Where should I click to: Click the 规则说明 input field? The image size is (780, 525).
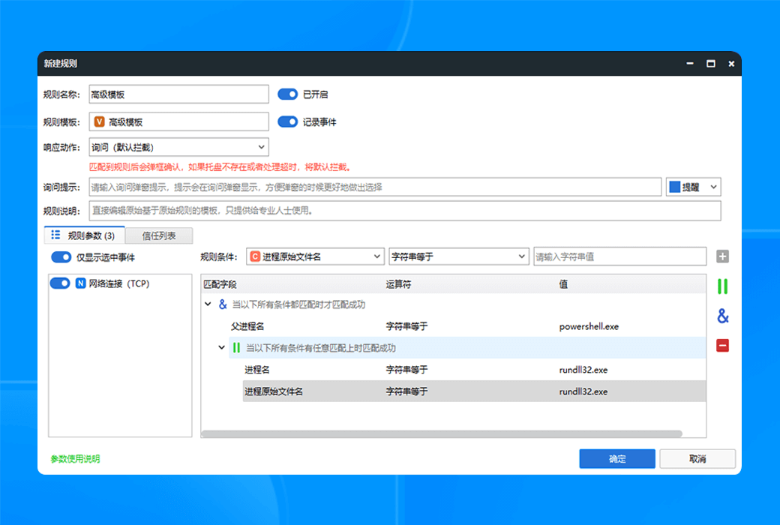405,211
